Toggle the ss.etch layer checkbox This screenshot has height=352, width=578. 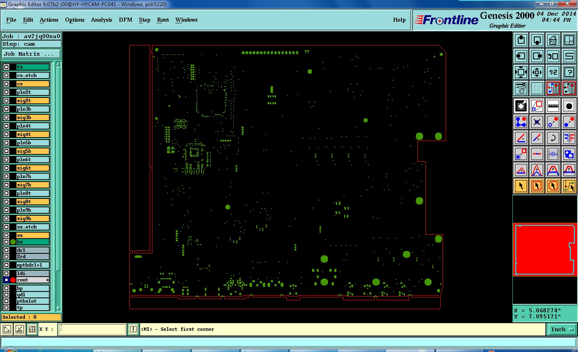tap(6, 227)
